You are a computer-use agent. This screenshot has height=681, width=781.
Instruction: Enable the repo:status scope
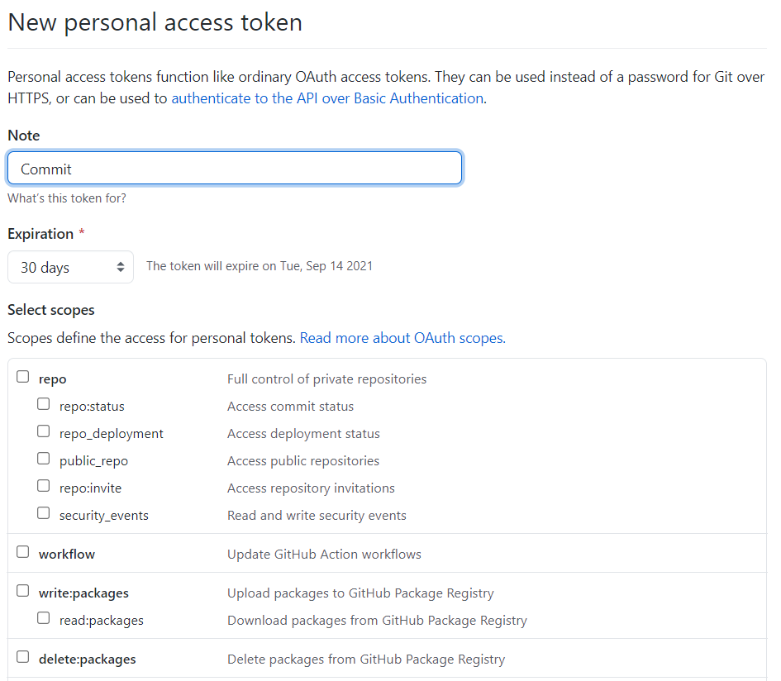(43, 405)
